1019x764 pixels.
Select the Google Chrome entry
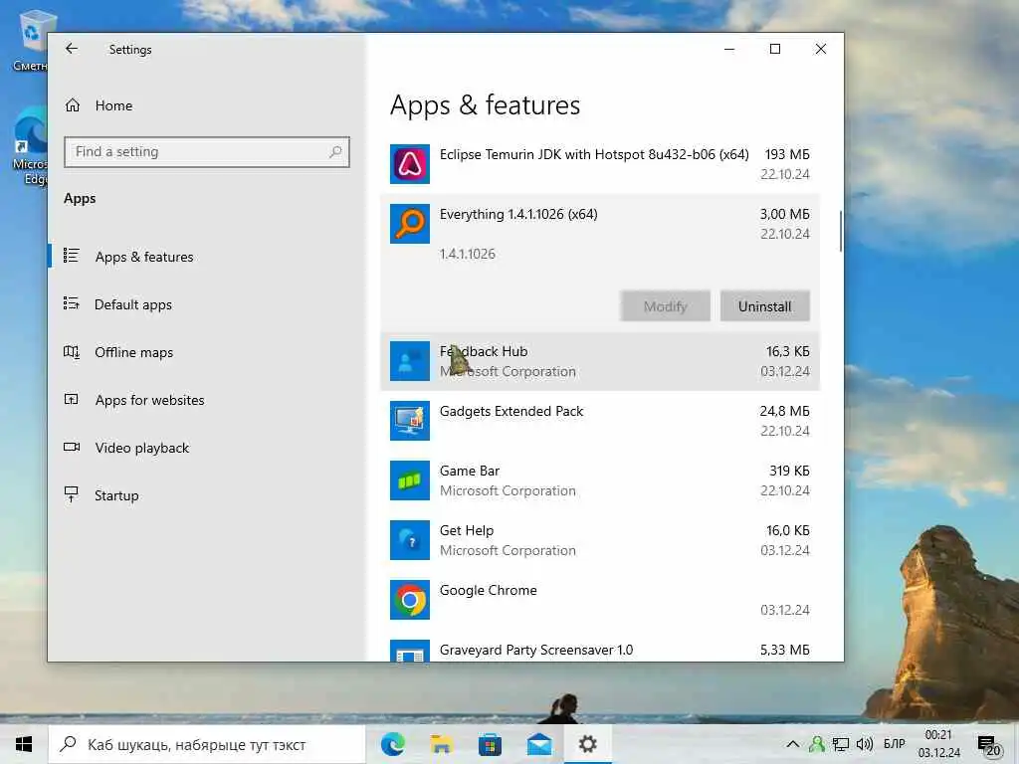pos(600,600)
